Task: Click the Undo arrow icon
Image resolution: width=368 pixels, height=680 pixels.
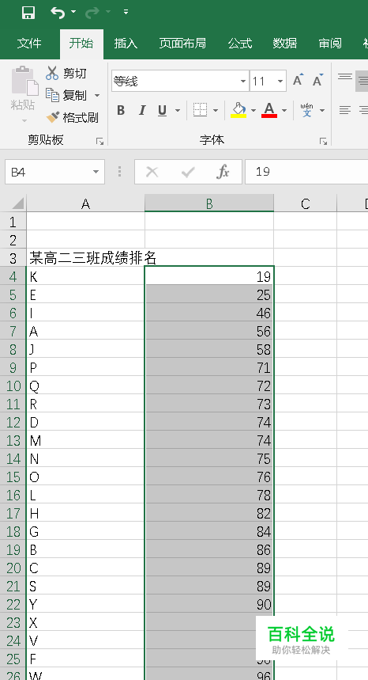Action: tap(58, 13)
